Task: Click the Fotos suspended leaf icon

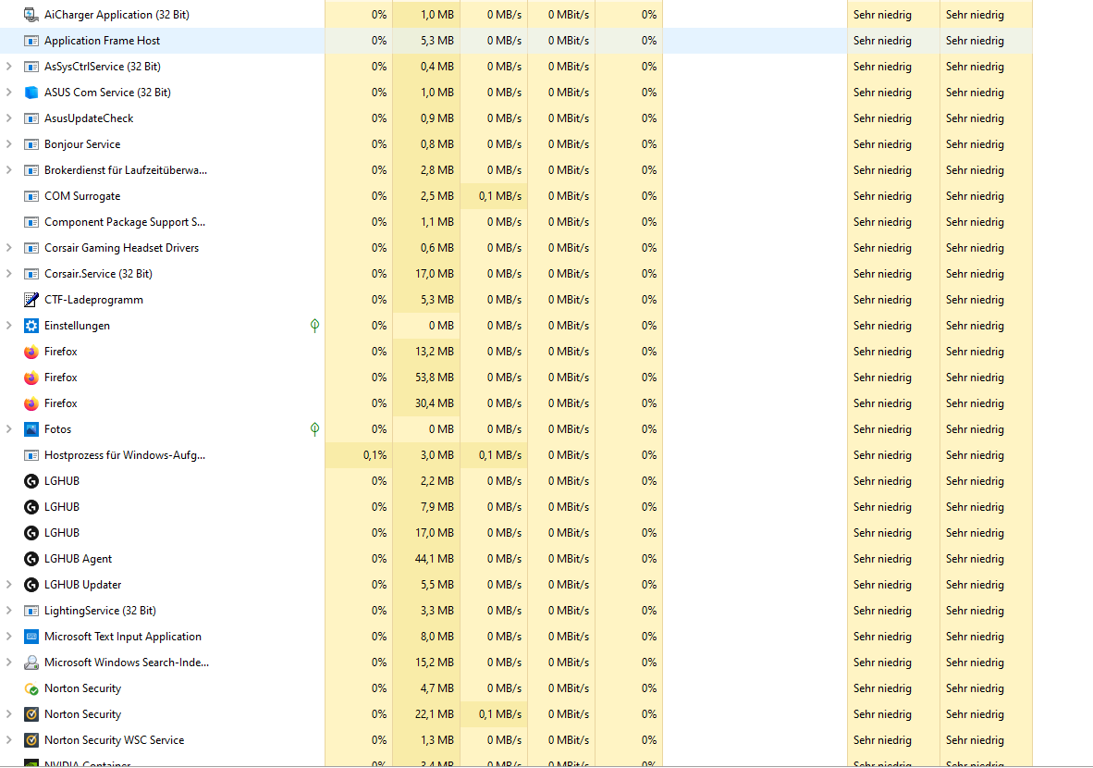Action: point(314,429)
